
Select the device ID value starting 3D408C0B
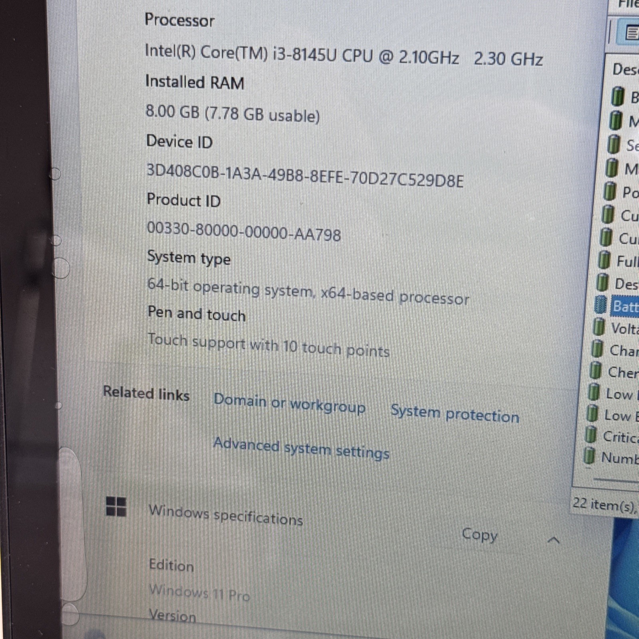(x=305, y=176)
